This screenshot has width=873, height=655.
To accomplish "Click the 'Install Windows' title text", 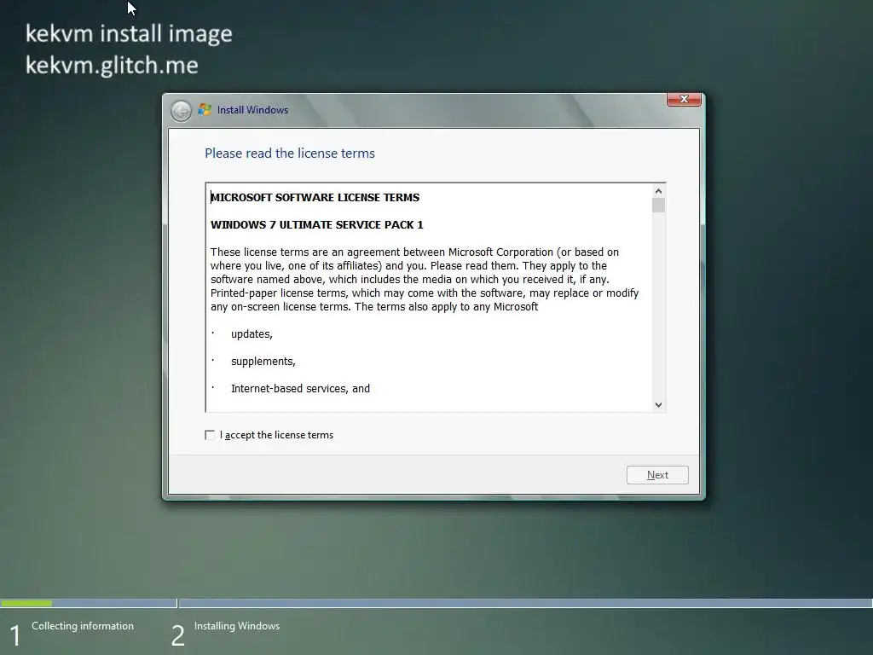I will (252, 110).
